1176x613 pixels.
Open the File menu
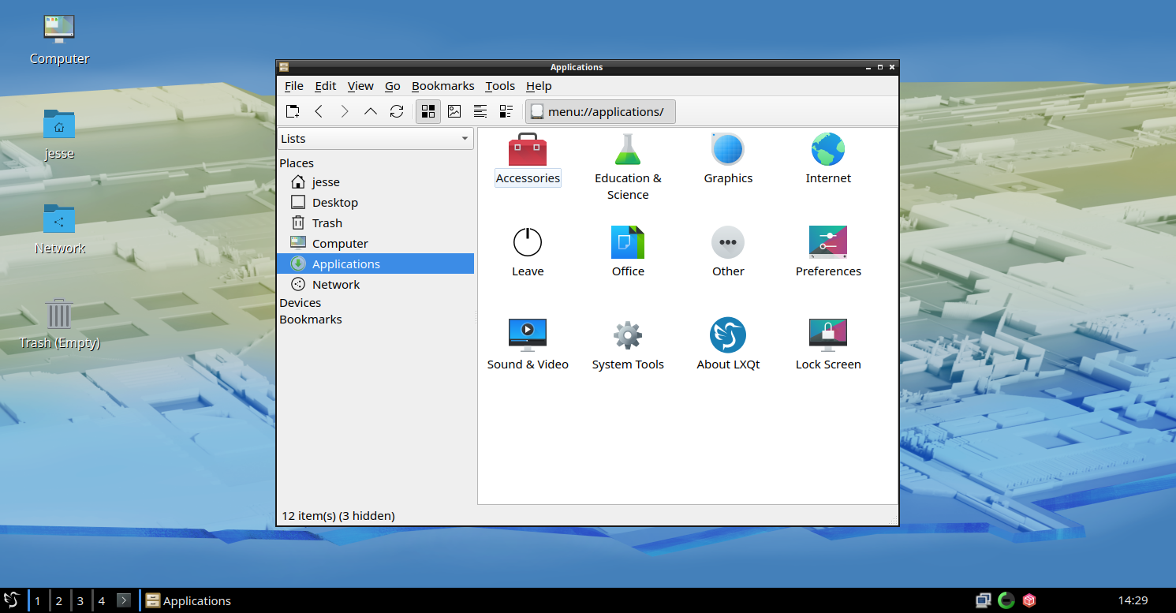[293, 86]
